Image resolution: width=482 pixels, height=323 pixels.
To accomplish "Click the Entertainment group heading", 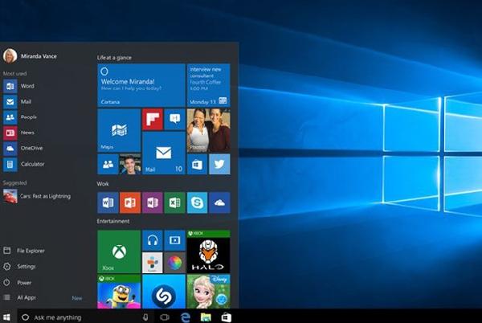I will 113,221.
